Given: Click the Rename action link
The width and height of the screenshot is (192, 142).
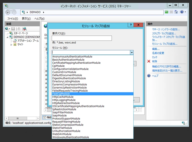Looking at the screenshot, I should pyautogui.click(x=158, y=53).
